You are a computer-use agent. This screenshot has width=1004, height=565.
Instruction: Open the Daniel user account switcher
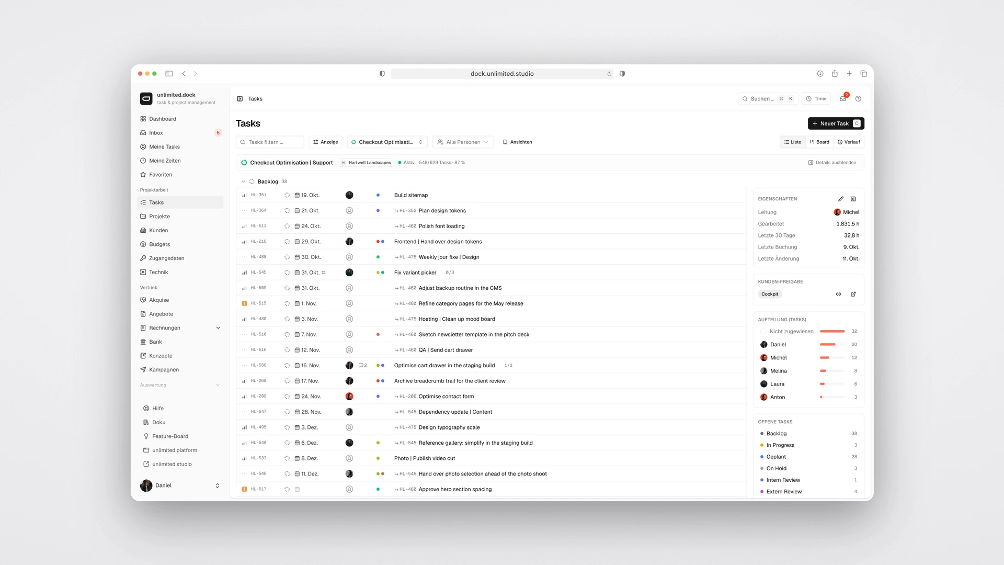180,485
